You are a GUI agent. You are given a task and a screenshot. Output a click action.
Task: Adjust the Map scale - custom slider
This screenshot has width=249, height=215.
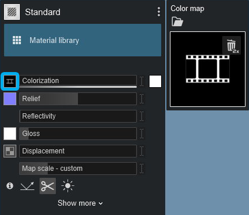click(78, 169)
